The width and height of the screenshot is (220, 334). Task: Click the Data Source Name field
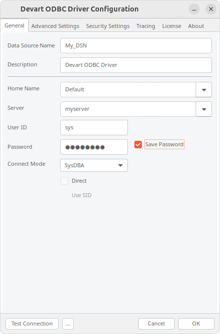pos(136,45)
